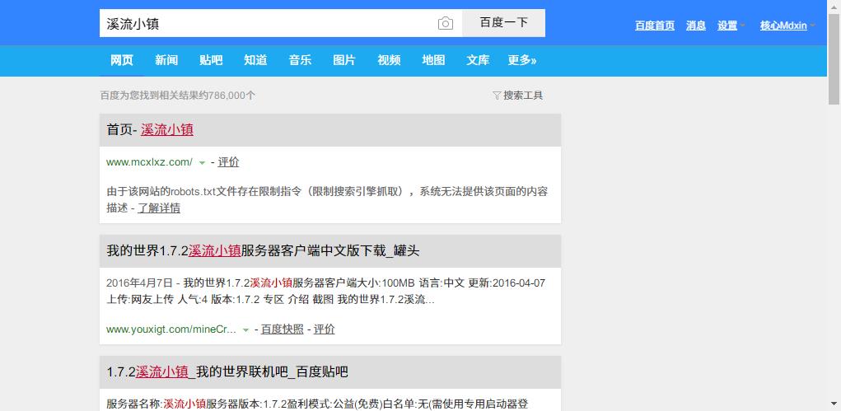This screenshot has height=411, width=841.
Task: Open the 了解详情 link
Action: (159, 208)
